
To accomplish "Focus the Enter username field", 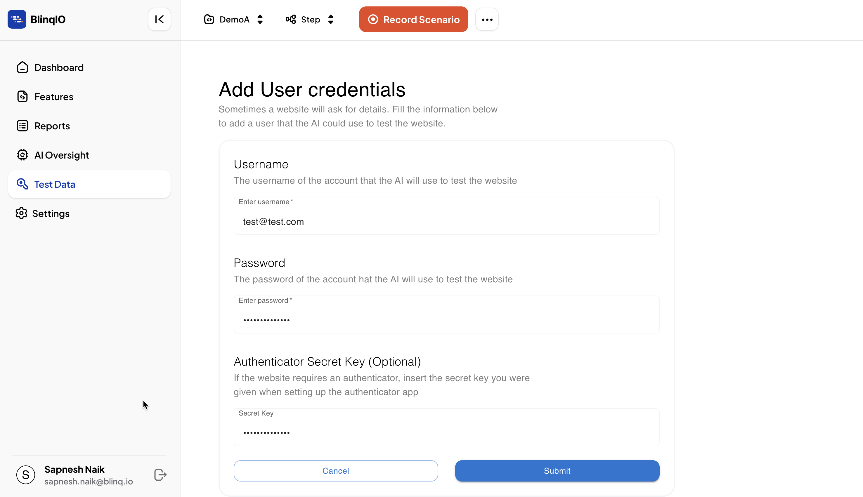I will [447, 216].
